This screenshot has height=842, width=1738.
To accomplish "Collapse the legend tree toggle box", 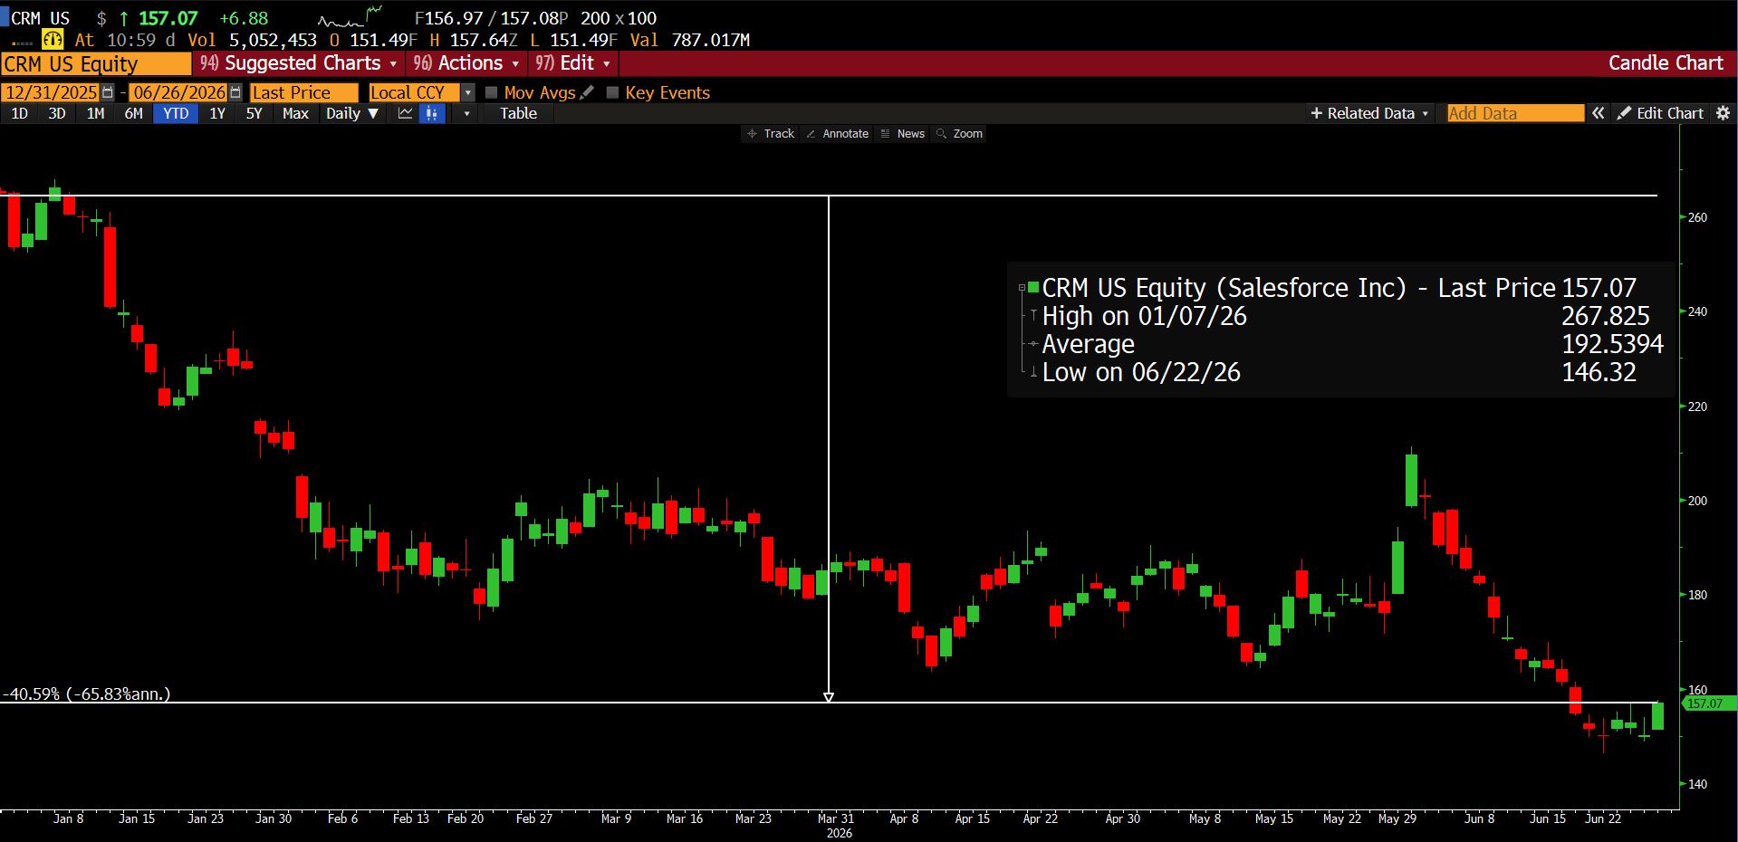I will [x=1023, y=288].
